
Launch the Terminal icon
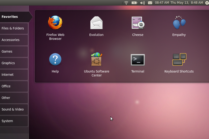[138, 60]
